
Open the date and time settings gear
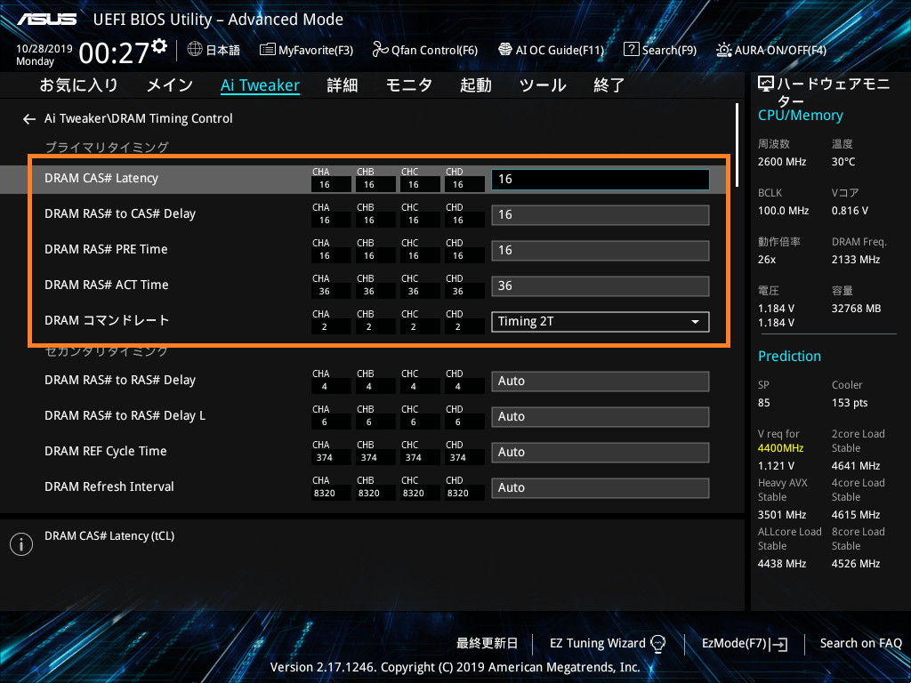159,46
